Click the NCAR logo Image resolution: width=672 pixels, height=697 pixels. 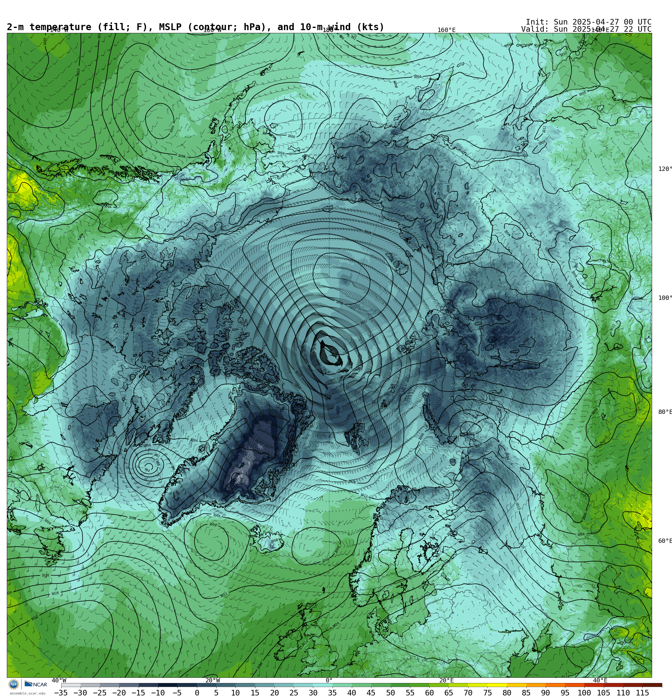[x=35, y=684]
